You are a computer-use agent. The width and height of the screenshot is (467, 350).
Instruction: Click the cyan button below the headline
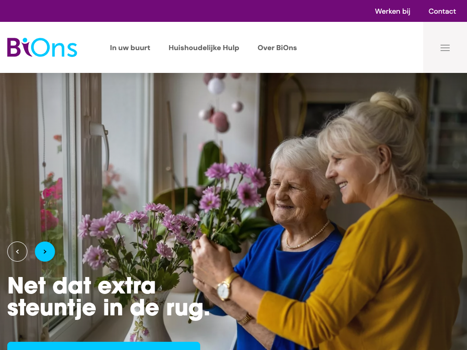104,346
